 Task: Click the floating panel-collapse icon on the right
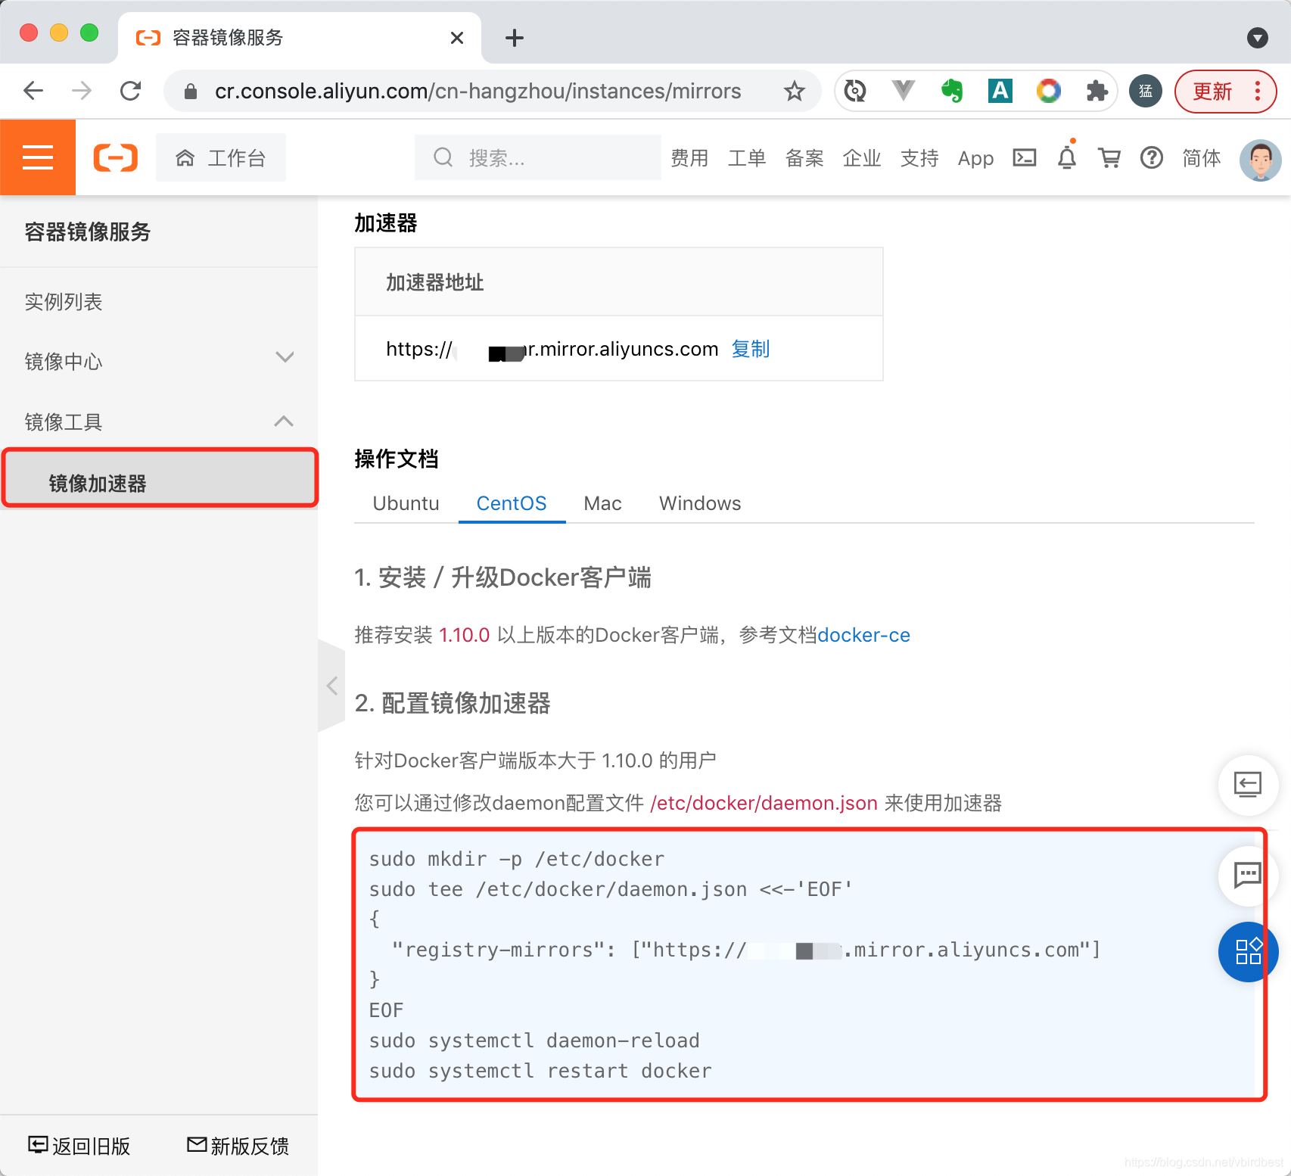pos(1248,785)
